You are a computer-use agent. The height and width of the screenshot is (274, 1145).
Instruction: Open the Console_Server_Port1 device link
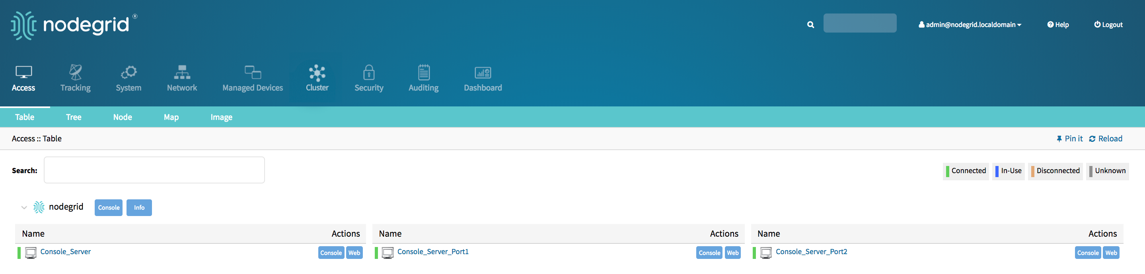point(433,252)
